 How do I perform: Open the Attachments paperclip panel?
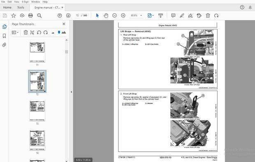tap(4, 45)
